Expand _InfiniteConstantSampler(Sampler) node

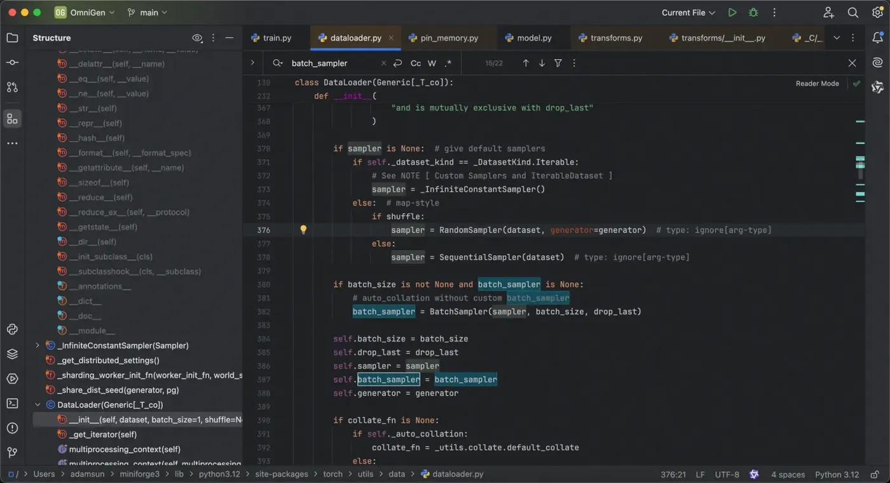38,345
